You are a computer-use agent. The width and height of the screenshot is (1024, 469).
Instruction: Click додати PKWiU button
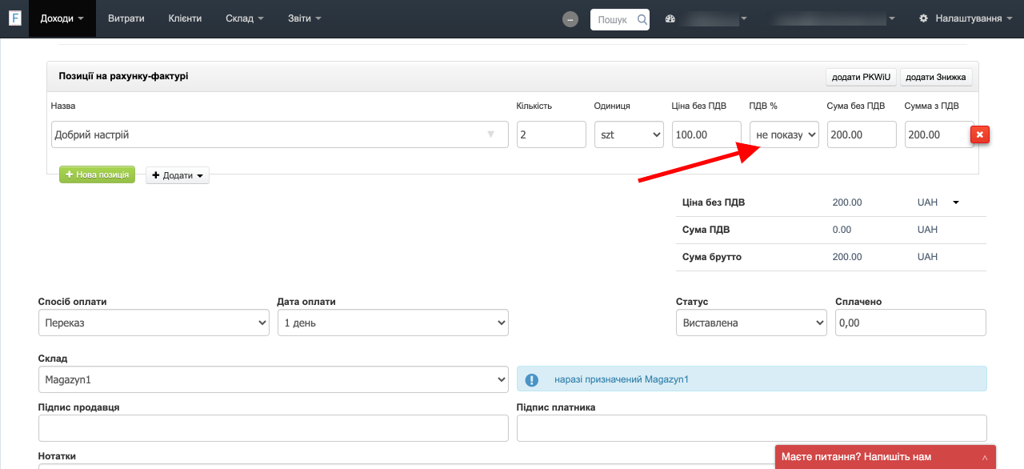(x=861, y=78)
